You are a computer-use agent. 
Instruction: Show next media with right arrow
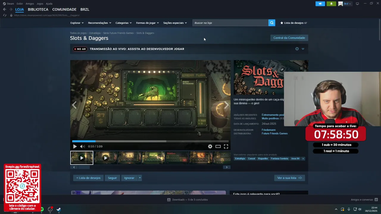[x=227, y=105]
